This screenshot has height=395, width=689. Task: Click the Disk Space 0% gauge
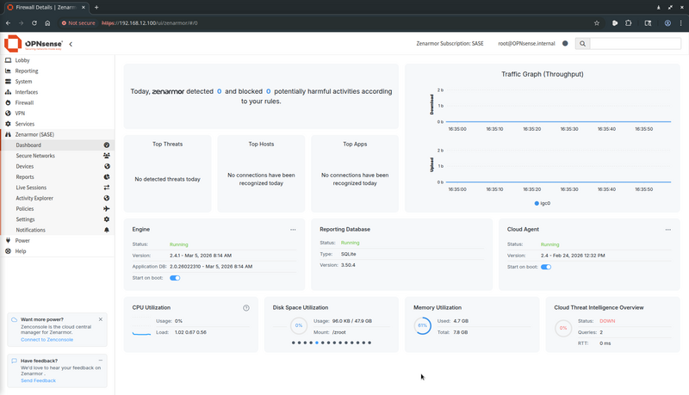(x=299, y=325)
